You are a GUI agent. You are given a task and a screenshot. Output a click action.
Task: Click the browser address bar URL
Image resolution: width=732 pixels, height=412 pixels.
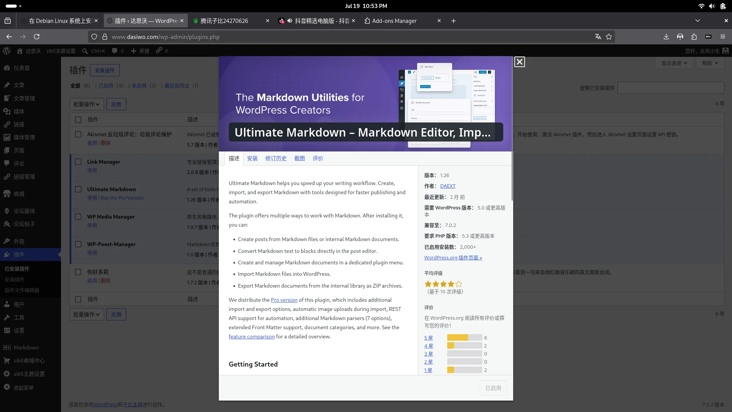[x=165, y=37]
